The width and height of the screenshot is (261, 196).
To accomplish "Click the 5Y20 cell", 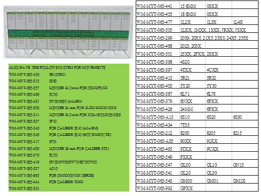I will (192, 84).
